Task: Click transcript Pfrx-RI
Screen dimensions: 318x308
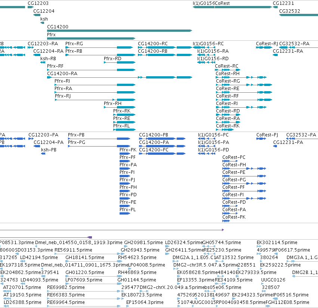Action: (95, 85)
